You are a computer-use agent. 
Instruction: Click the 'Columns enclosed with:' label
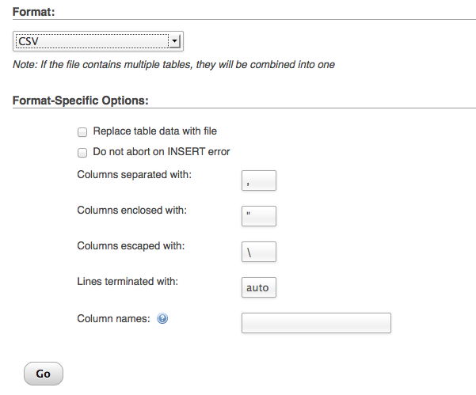(x=131, y=211)
